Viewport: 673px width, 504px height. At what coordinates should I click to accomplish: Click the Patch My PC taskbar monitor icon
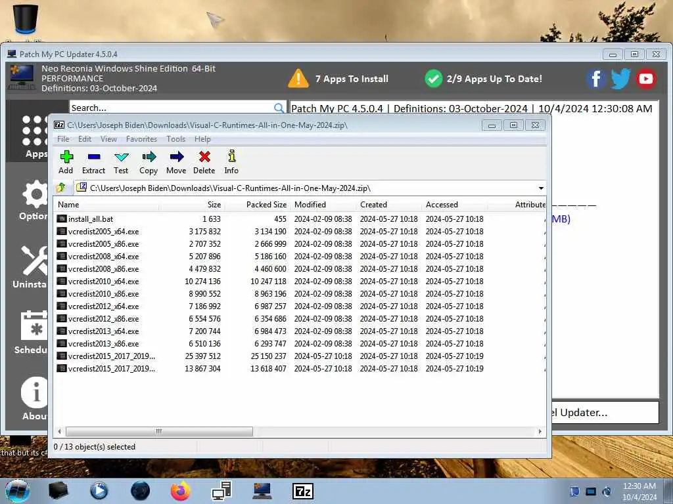(x=262, y=491)
